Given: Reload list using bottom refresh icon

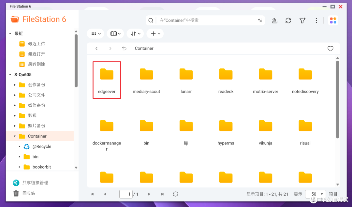Looking at the screenshot, I should point(176,194).
